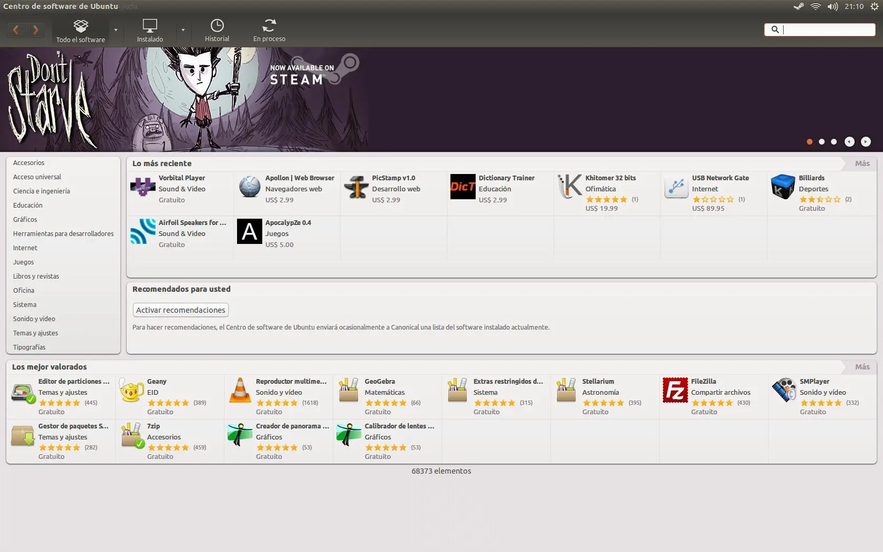Open the USB Network Gate icon

(676, 187)
